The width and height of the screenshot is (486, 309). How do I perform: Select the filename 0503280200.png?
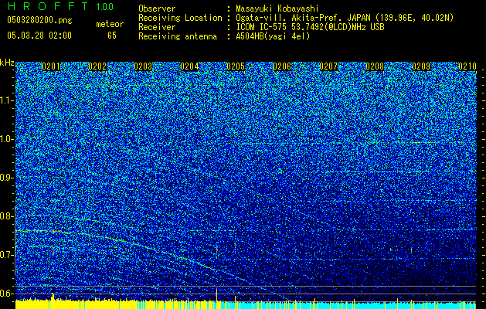pos(39,20)
